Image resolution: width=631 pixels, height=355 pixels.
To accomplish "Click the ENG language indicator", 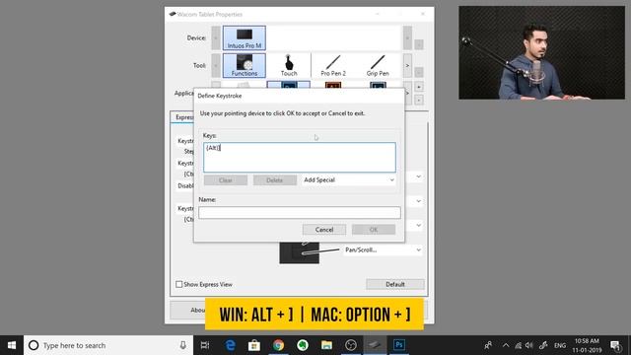I will click(x=560, y=345).
